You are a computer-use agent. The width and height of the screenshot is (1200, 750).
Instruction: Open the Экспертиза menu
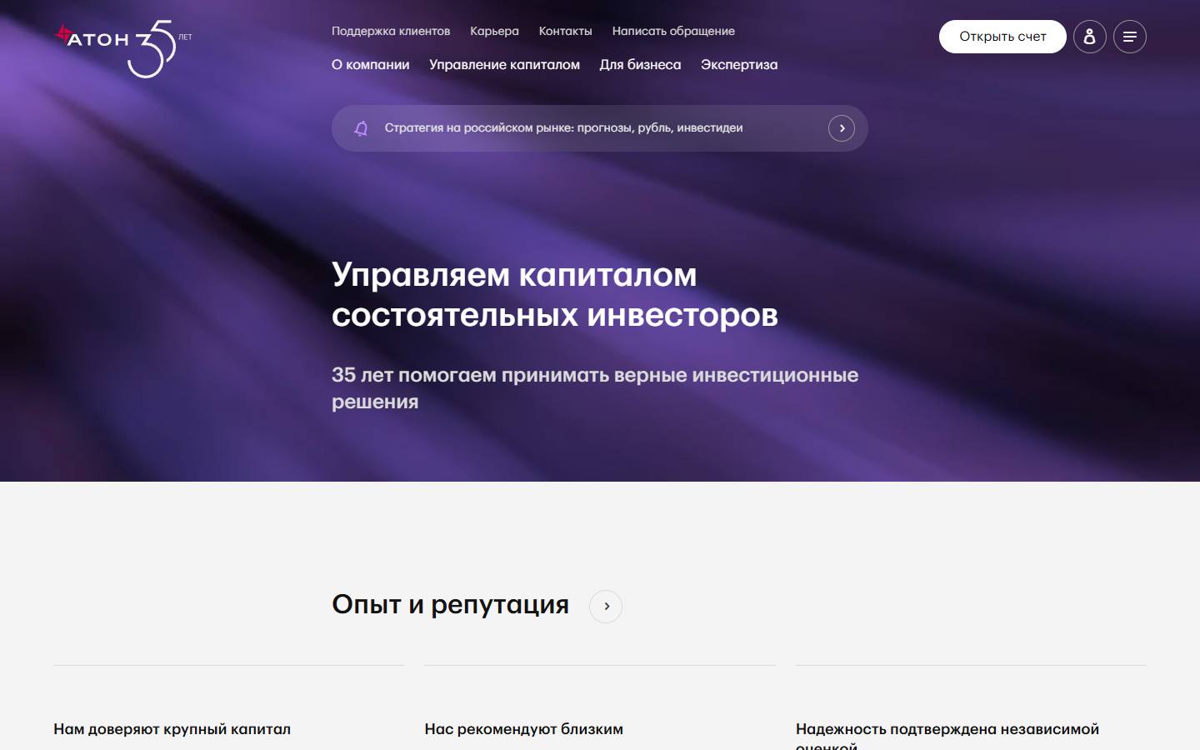pyautogui.click(x=739, y=64)
